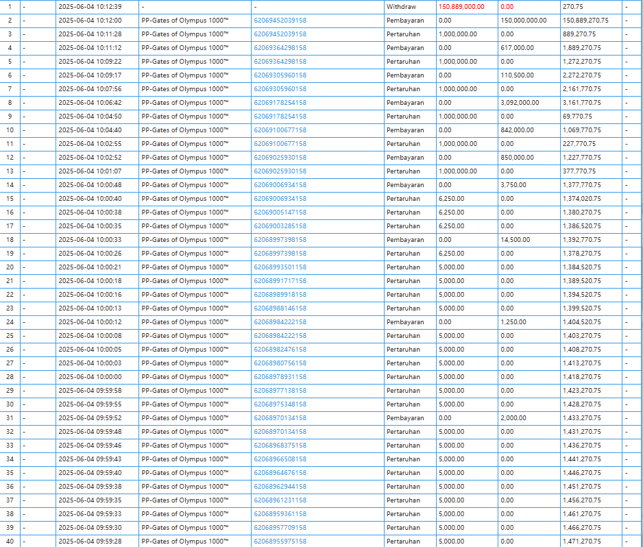
Task: Open link 62069305960158 in the 10:07:56 row
Action: pos(280,89)
